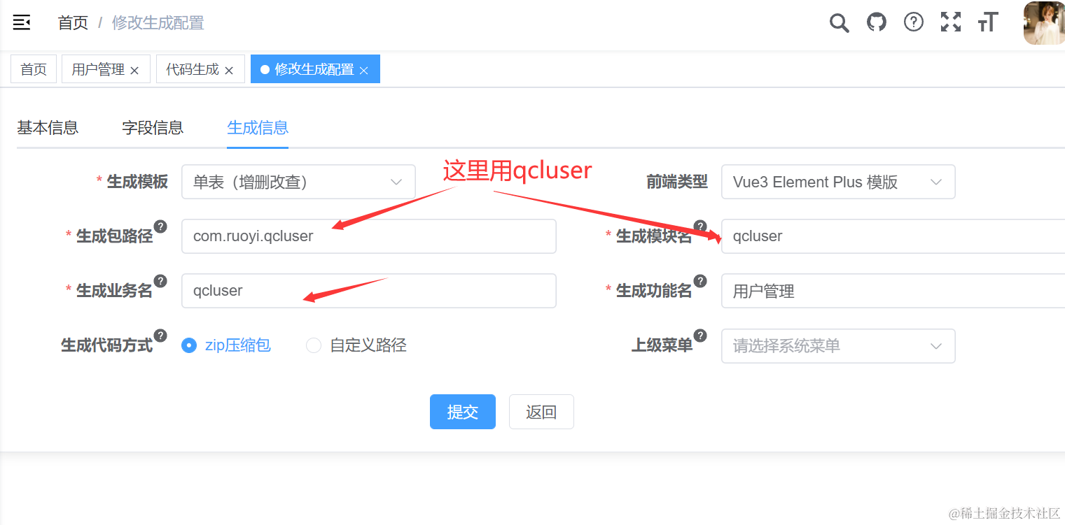Close the 代码生成 page tab

click(229, 71)
